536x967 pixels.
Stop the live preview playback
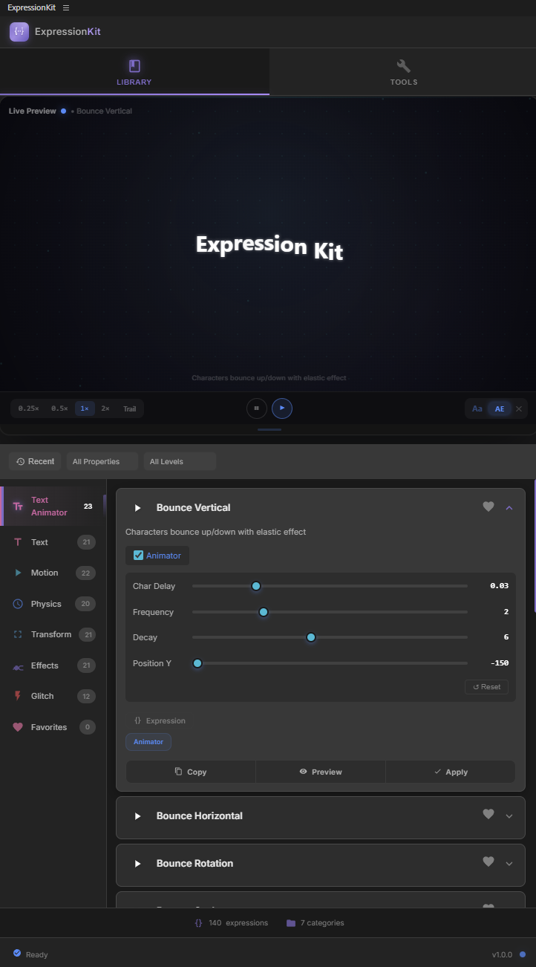pyautogui.click(x=256, y=408)
